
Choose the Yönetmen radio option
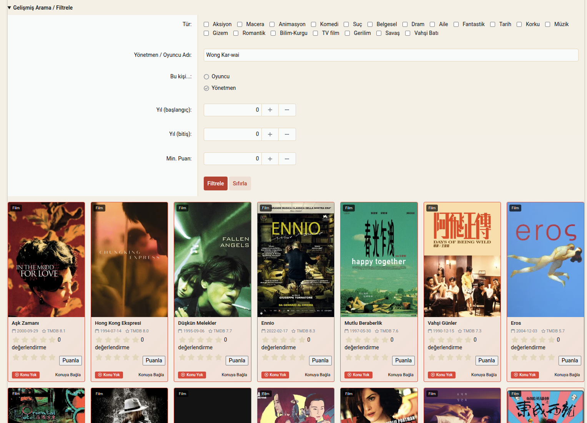[206, 88]
